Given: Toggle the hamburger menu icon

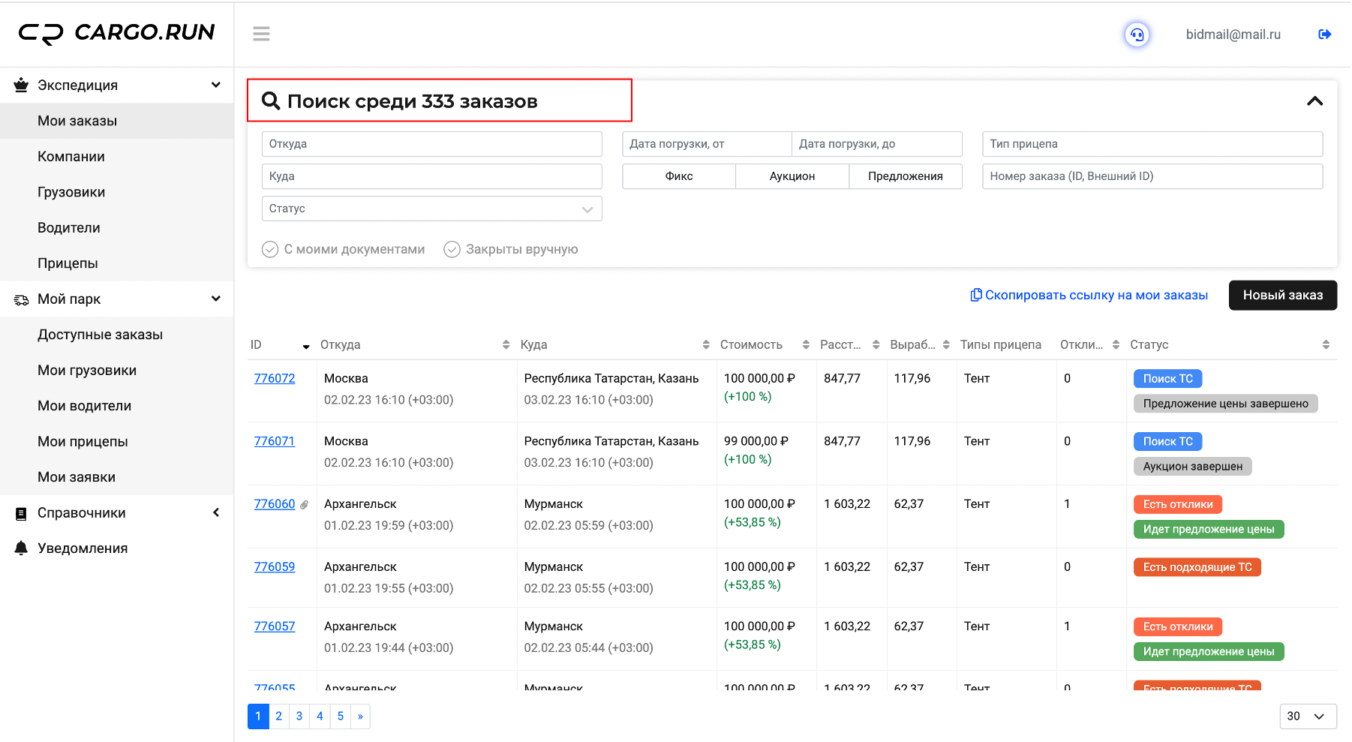Looking at the screenshot, I should [x=261, y=34].
